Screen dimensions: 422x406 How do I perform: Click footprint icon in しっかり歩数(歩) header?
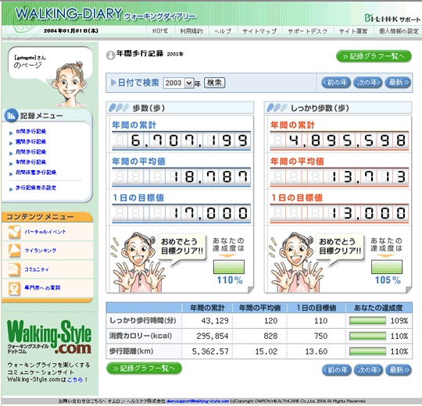277,108
